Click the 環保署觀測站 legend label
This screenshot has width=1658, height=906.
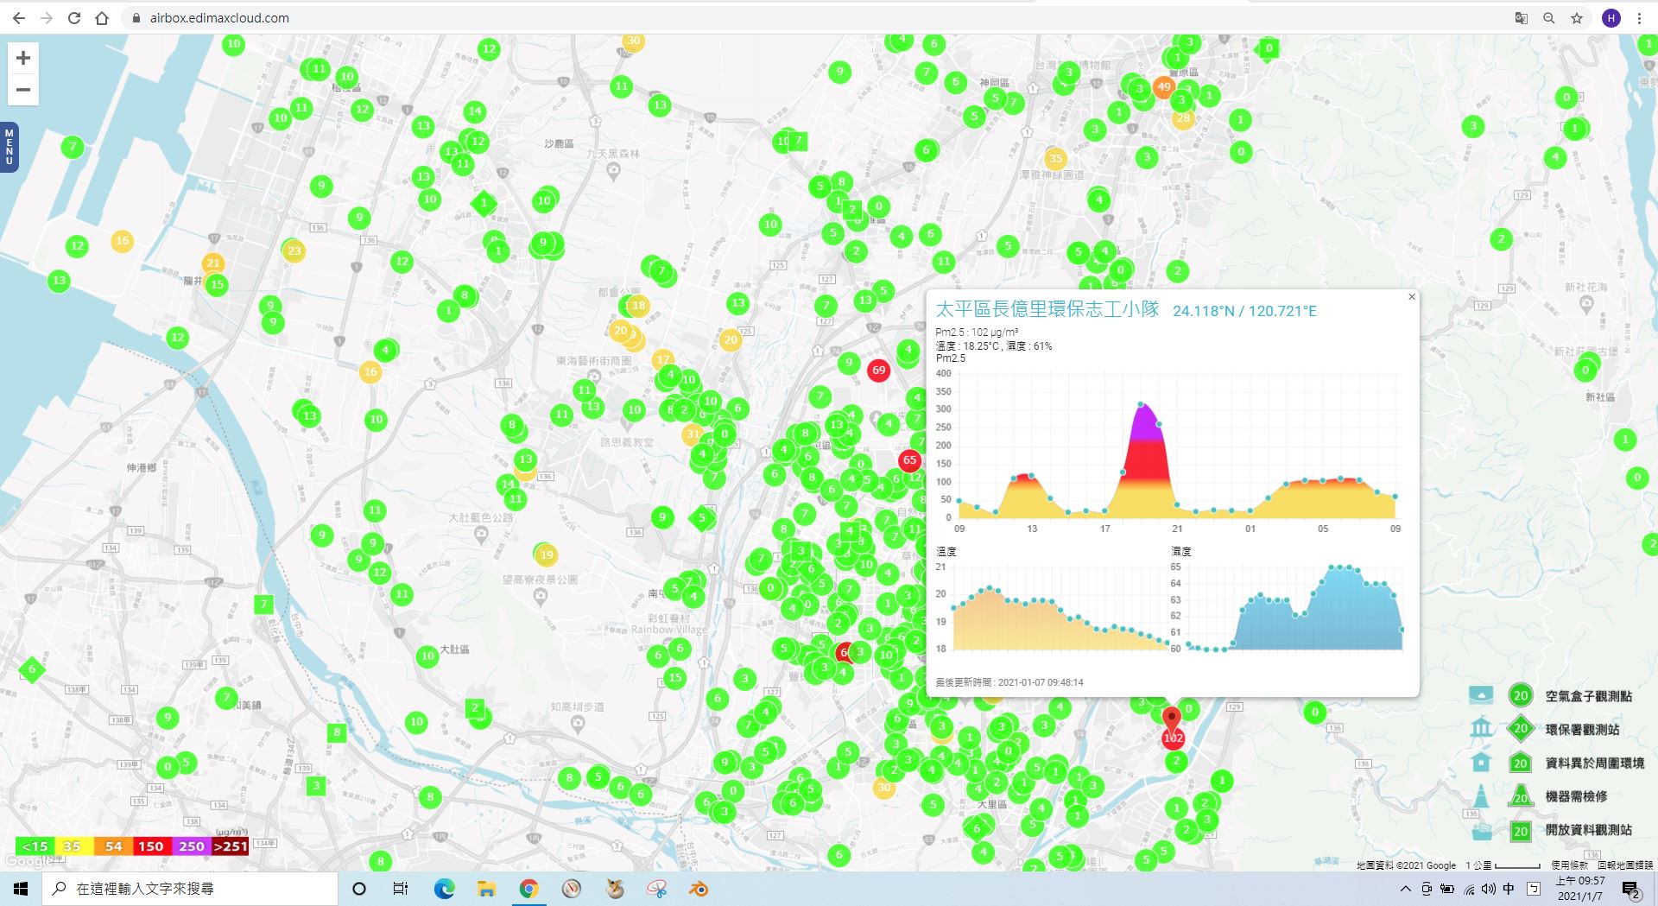click(1582, 730)
